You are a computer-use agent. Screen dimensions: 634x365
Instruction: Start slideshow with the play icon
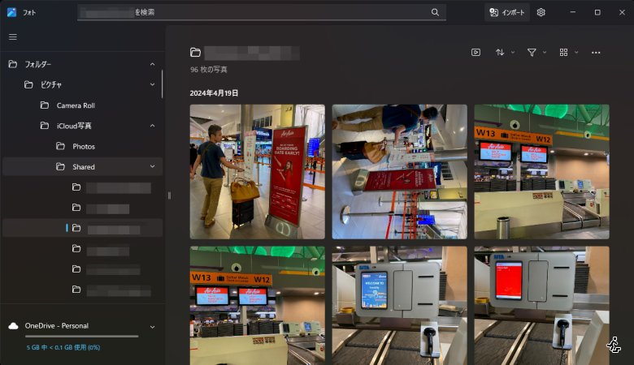pyautogui.click(x=475, y=53)
